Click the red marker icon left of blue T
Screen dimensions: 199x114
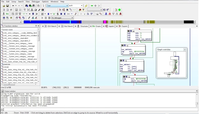80,10
